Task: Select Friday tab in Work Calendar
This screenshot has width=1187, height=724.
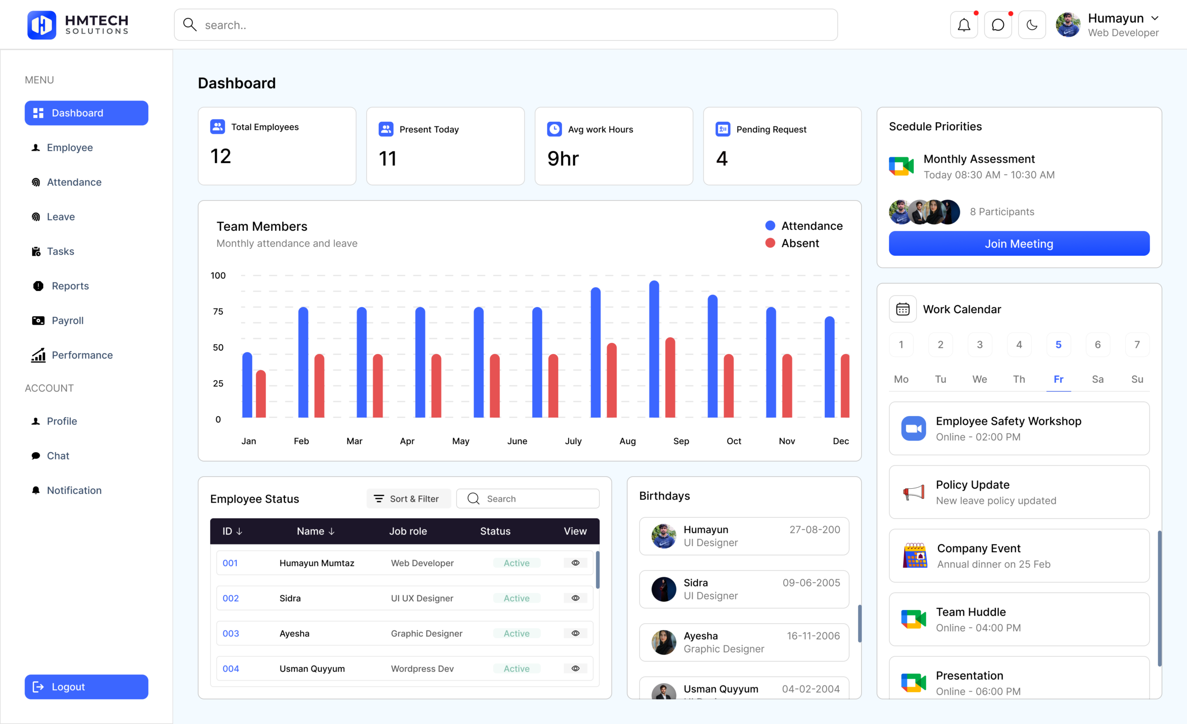Action: coord(1058,379)
